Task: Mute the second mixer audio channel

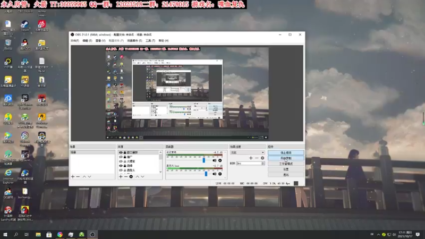Action: (x=215, y=174)
